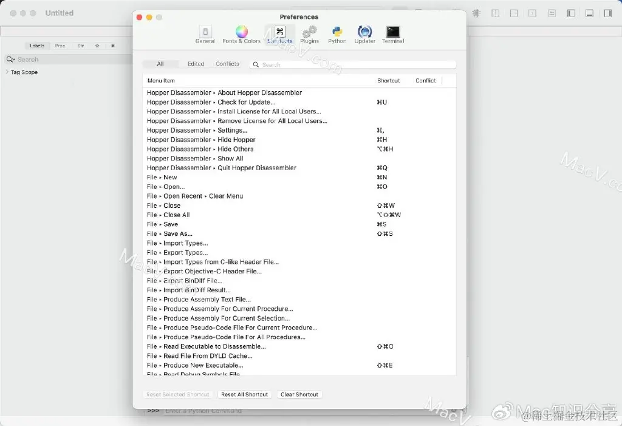The image size is (622, 426).
Task: Select Remove License for All Local Users... row
Action: 299,121
